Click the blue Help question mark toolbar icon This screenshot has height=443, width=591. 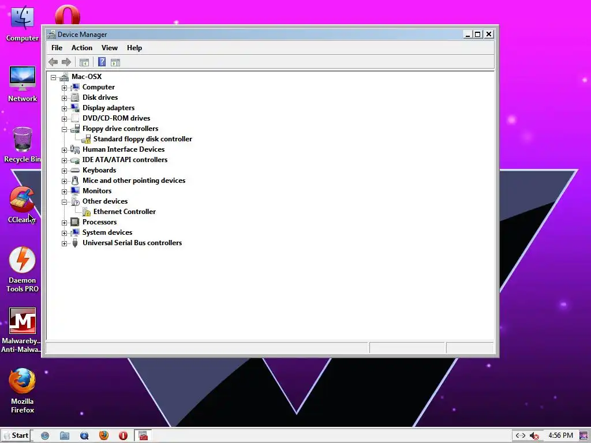pos(102,62)
